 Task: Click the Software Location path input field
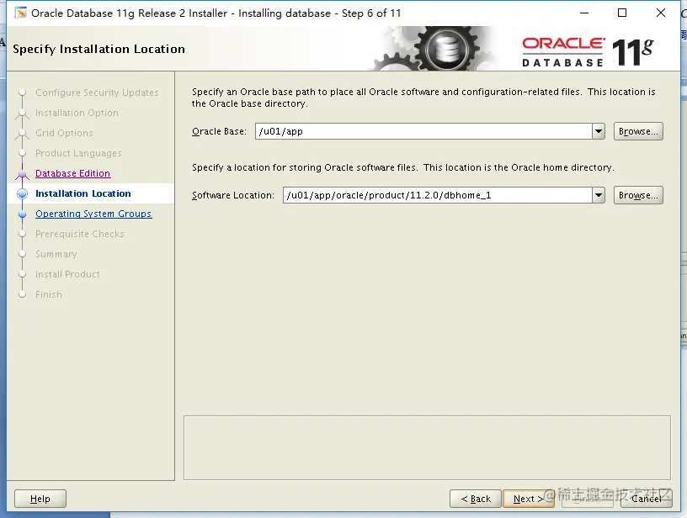pos(437,195)
